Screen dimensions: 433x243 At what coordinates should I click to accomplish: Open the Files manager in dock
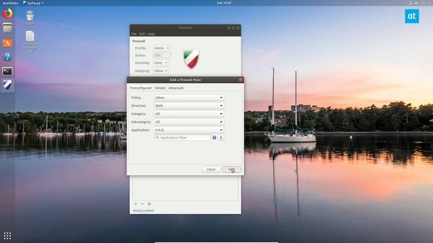(7, 28)
